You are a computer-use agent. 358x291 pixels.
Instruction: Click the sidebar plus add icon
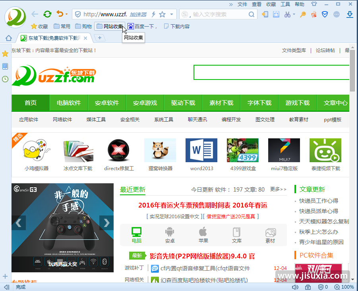pos(5,276)
